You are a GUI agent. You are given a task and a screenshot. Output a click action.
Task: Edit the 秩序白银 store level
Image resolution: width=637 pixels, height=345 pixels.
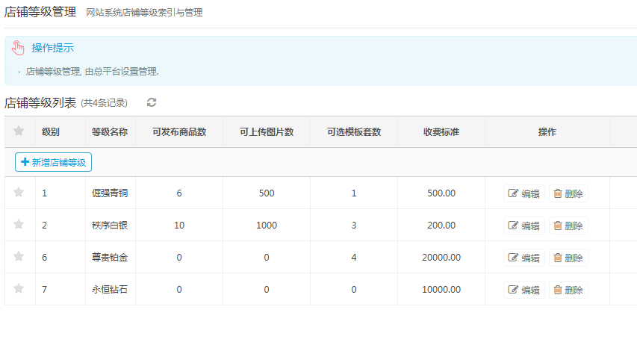[x=524, y=226]
